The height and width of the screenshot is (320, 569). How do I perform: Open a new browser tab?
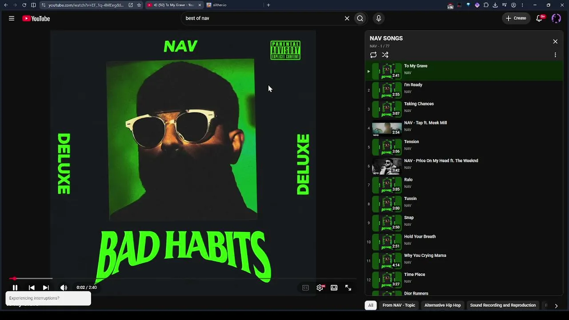coord(268,5)
